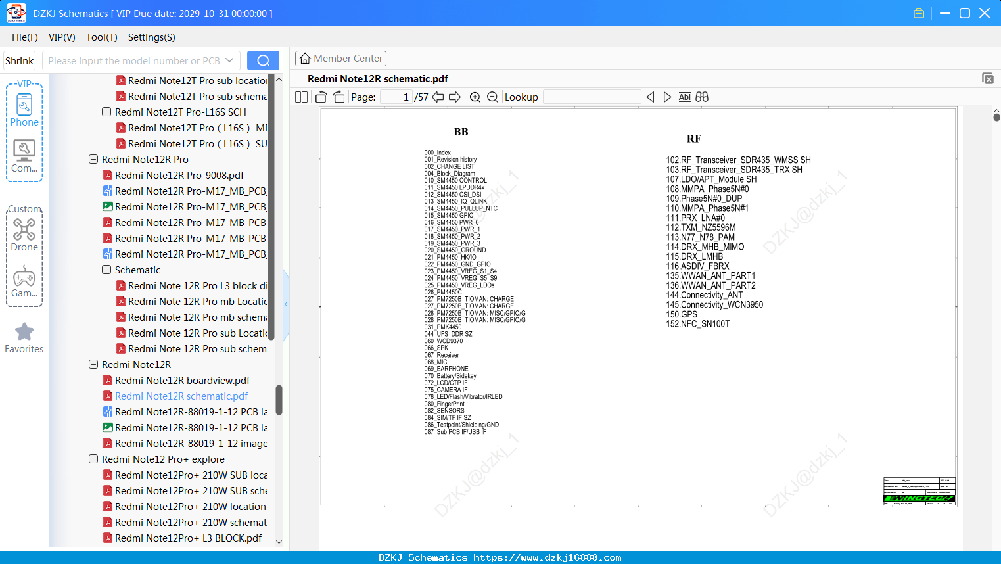Image resolution: width=1001 pixels, height=564 pixels.
Task: Open the Settings(S) menu
Action: [x=152, y=37]
